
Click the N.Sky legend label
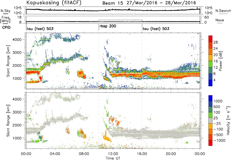(5, 11)
